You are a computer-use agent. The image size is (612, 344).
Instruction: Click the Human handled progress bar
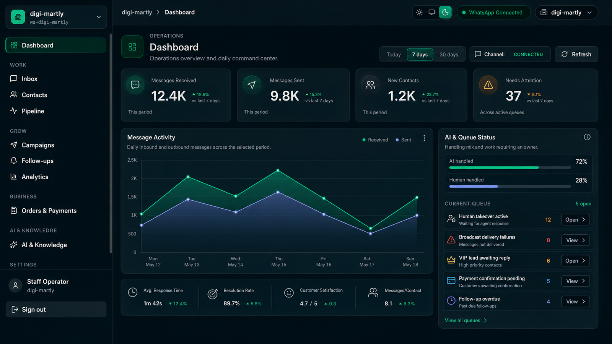tap(510, 186)
